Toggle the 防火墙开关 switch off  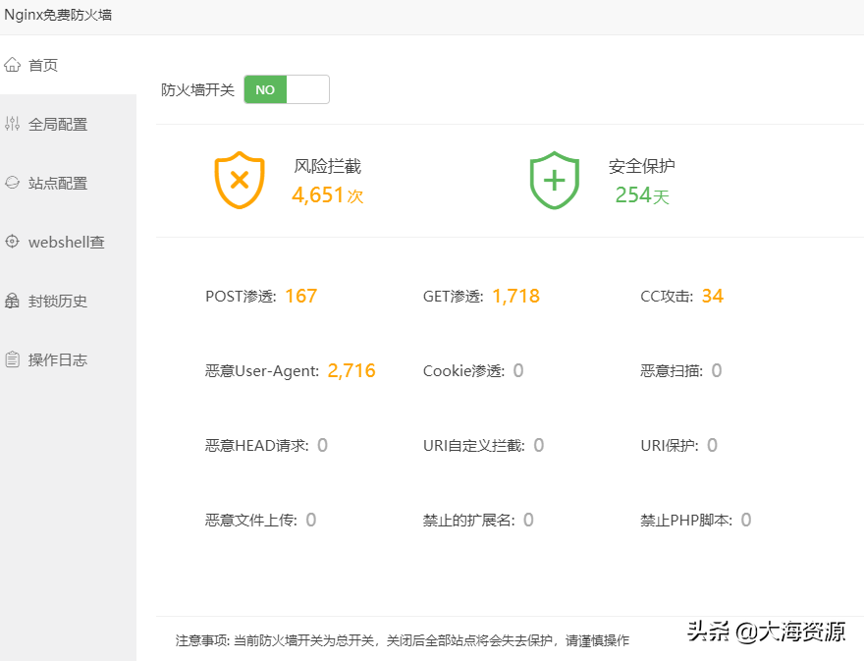tap(286, 89)
